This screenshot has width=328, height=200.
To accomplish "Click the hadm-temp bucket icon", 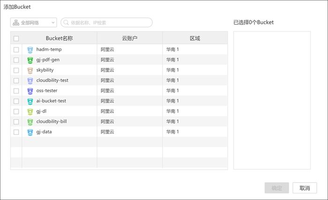I will pyautogui.click(x=30, y=50).
